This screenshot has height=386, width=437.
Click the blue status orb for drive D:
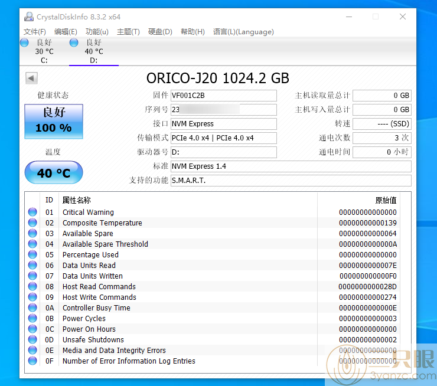click(74, 42)
